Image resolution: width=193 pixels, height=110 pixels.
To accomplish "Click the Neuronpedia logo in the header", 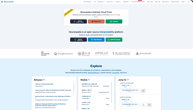I will (x=7, y=2).
